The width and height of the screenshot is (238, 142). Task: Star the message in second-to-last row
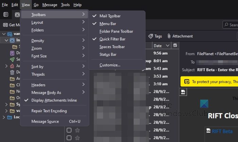pyautogui.click(x=78, y=130)
